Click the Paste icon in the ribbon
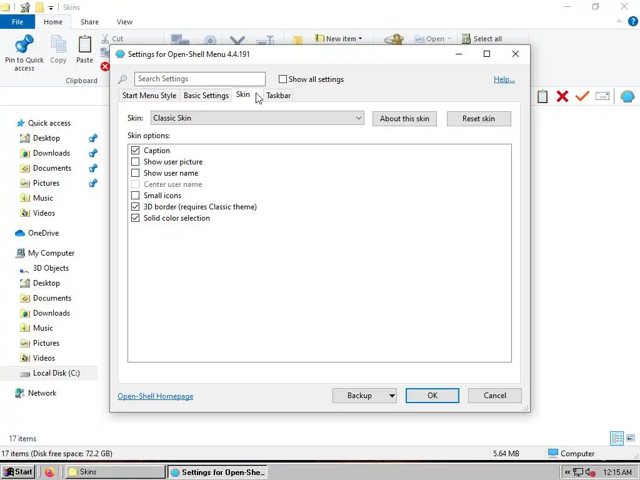Image resolution: width=640 pixels, height=480 pixels. tap(84, 44)
